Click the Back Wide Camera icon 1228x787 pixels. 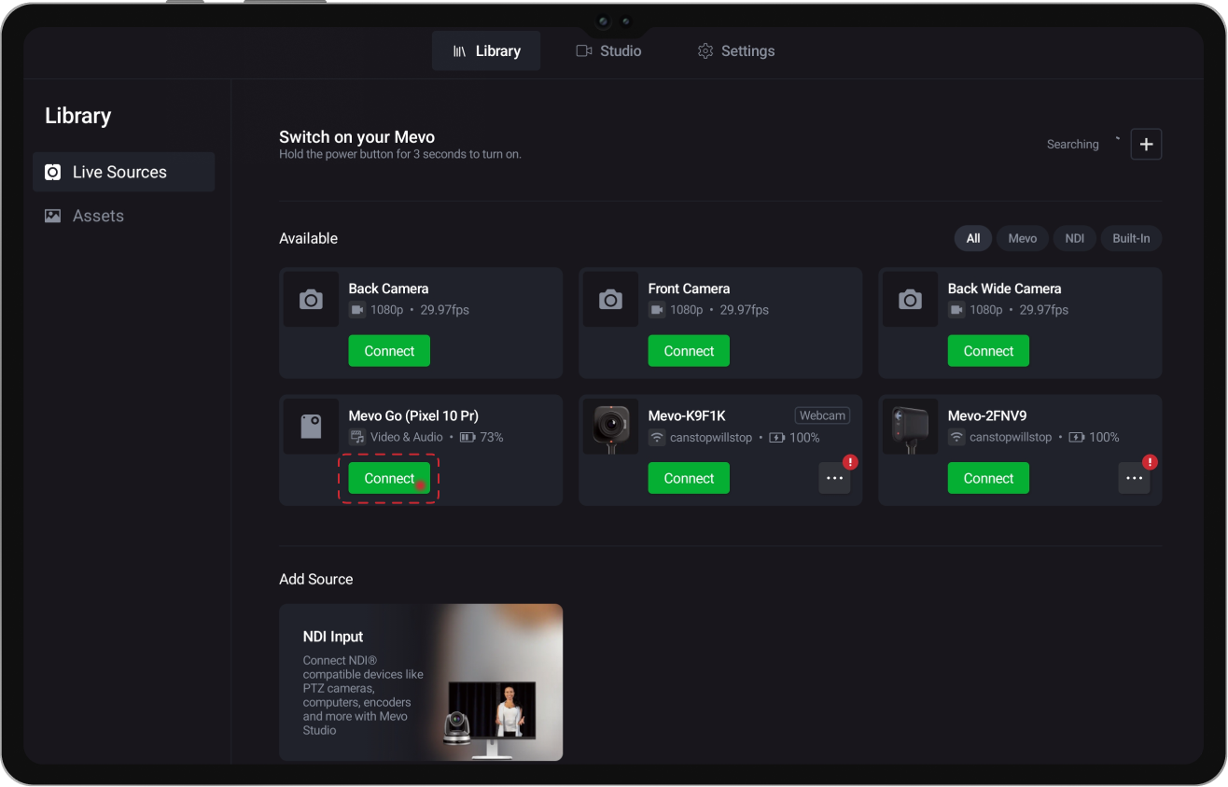[910, 300]
